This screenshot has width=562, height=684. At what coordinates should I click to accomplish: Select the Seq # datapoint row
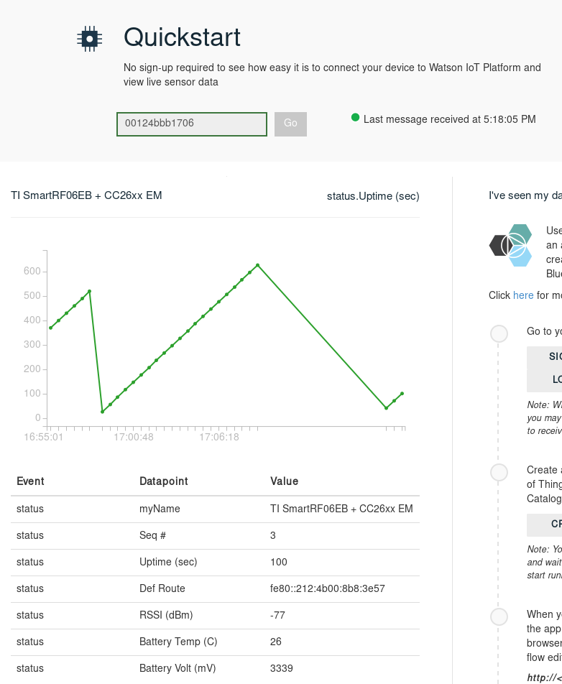215,536
